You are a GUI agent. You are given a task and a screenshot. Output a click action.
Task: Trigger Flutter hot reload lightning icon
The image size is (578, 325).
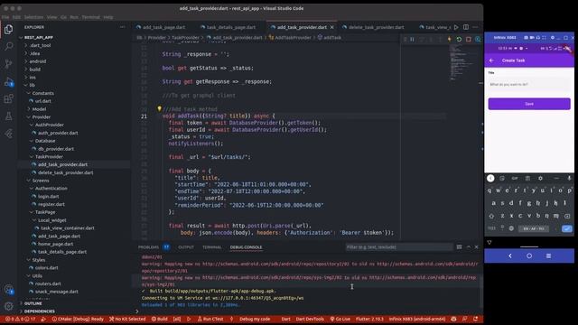[x=450, y=39]
